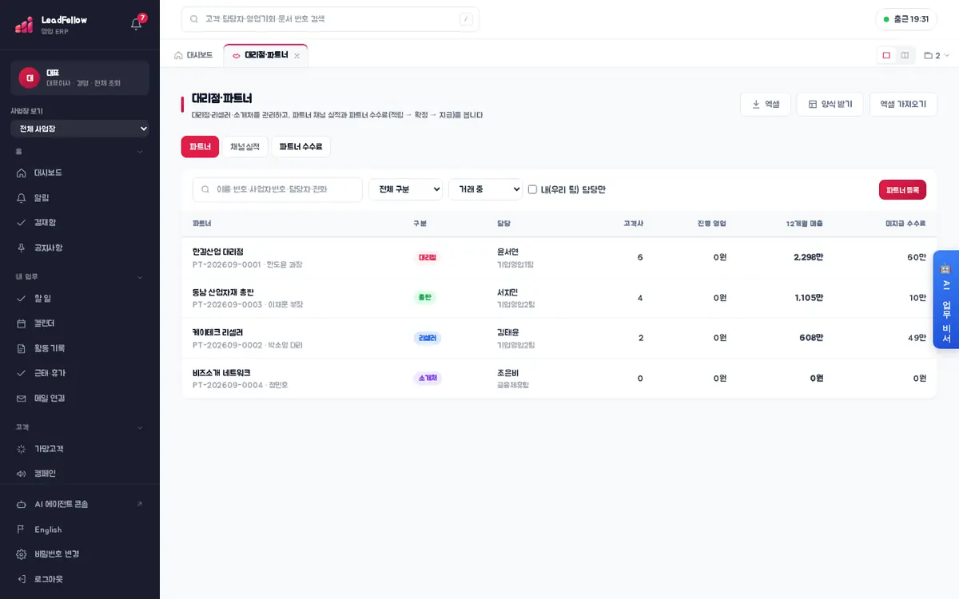Click the 2,298만 sales value
Image resolution: width=959 pixels, height=599 pixels.
tap(808, 257)
